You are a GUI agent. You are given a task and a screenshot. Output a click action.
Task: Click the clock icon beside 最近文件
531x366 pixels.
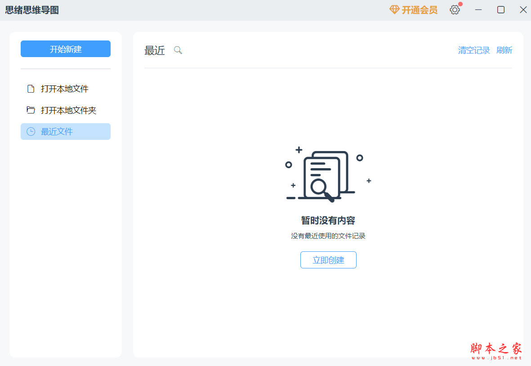coord(30,131)
